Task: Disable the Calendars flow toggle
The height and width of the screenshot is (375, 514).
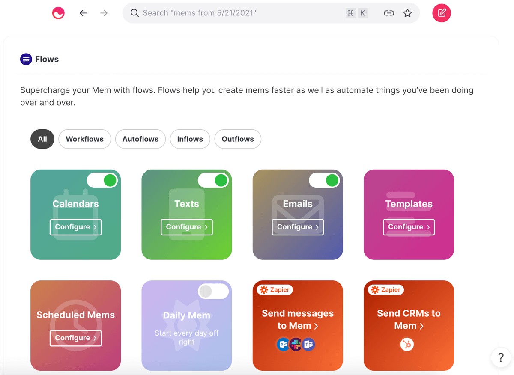Action: point(102,181)
